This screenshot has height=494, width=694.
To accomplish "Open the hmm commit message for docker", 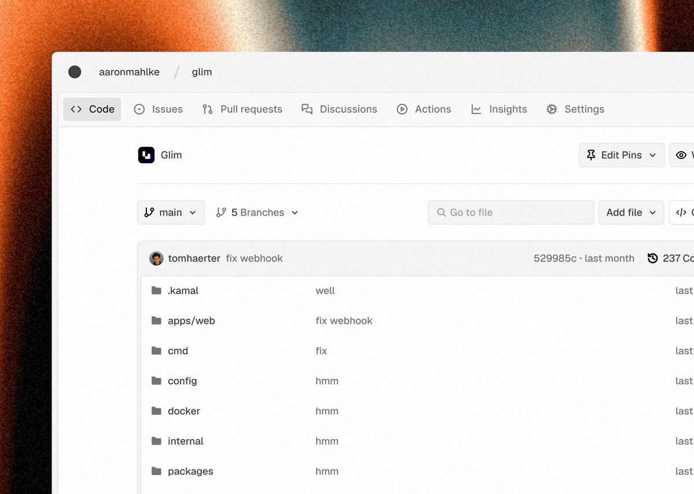I will [x=327, y=411].
